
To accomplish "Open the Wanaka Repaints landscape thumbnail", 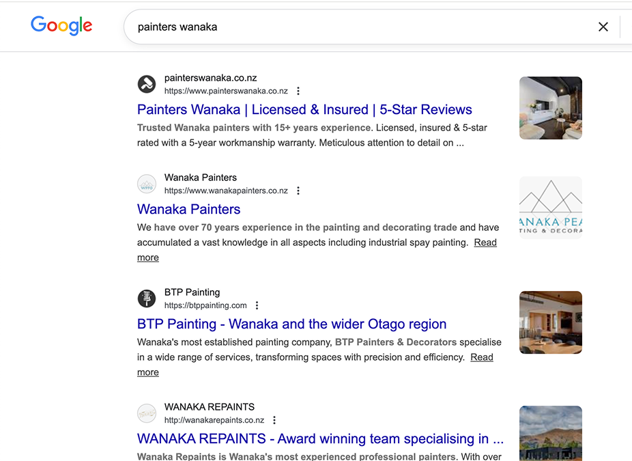I will [x=551, y=434].
